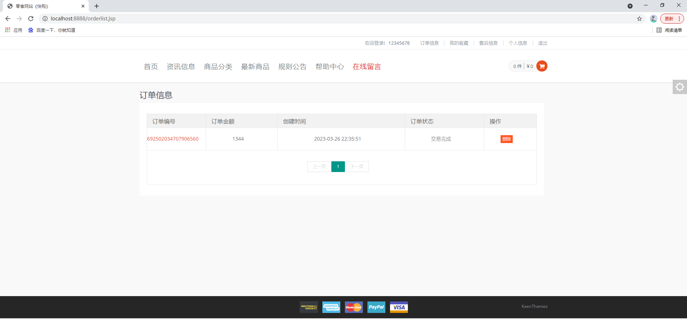Open 售后信息 after-sales link
This screenshot has width=687, height=319.
[x=488, y=43]
